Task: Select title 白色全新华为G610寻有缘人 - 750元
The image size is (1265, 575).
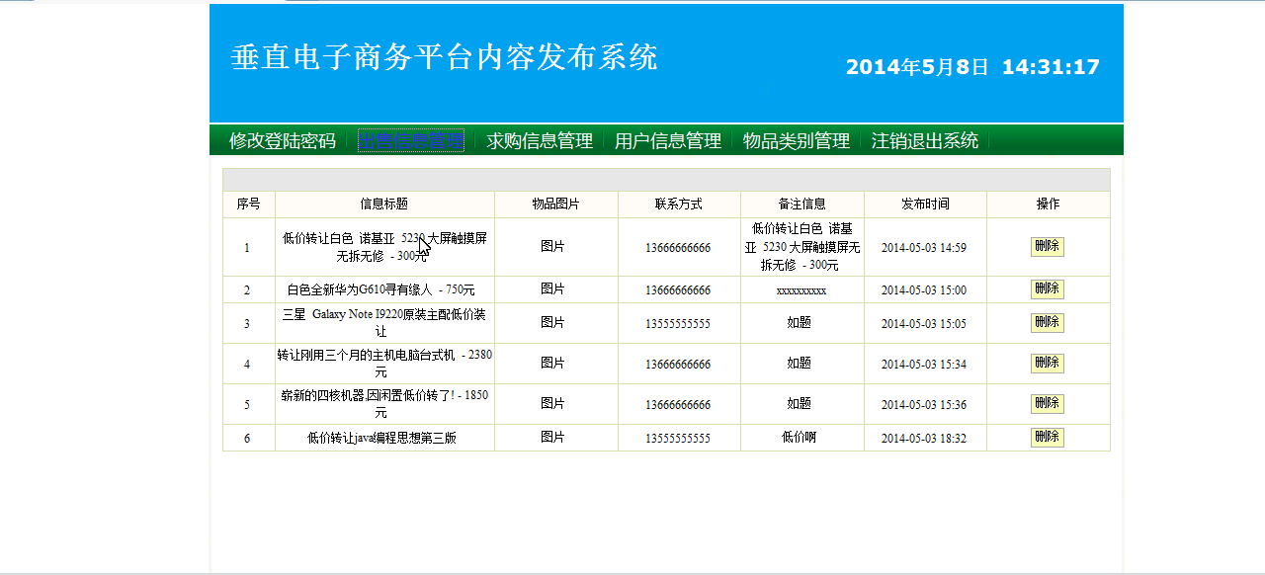Action: click(381, 290)
